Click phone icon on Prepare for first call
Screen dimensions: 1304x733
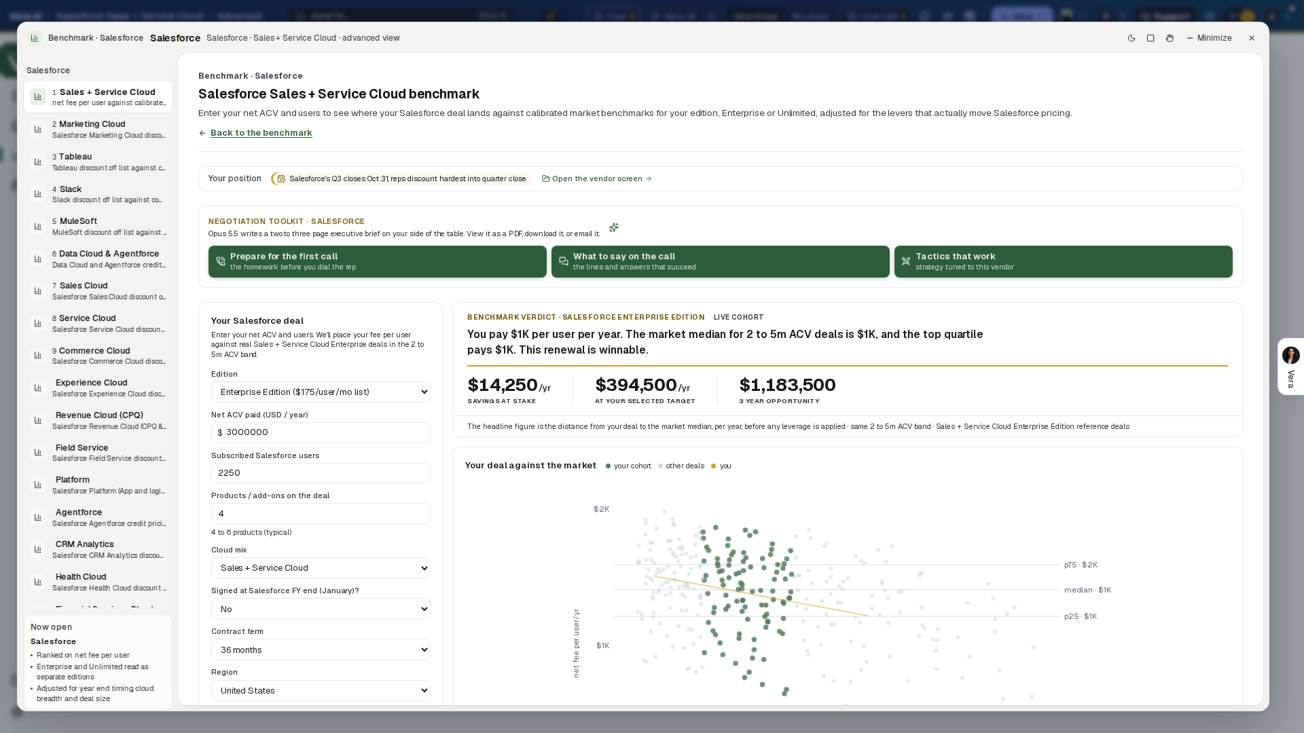tap(221, 261)
